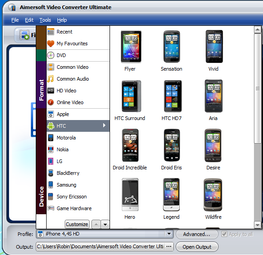Click the Game Hardware controller icon
This screenshot has width=263, height=255.
51,208
